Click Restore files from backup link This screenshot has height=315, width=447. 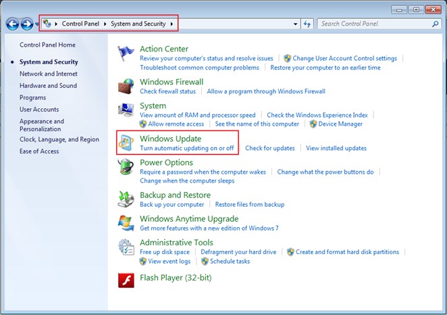[x=250, y=205]
